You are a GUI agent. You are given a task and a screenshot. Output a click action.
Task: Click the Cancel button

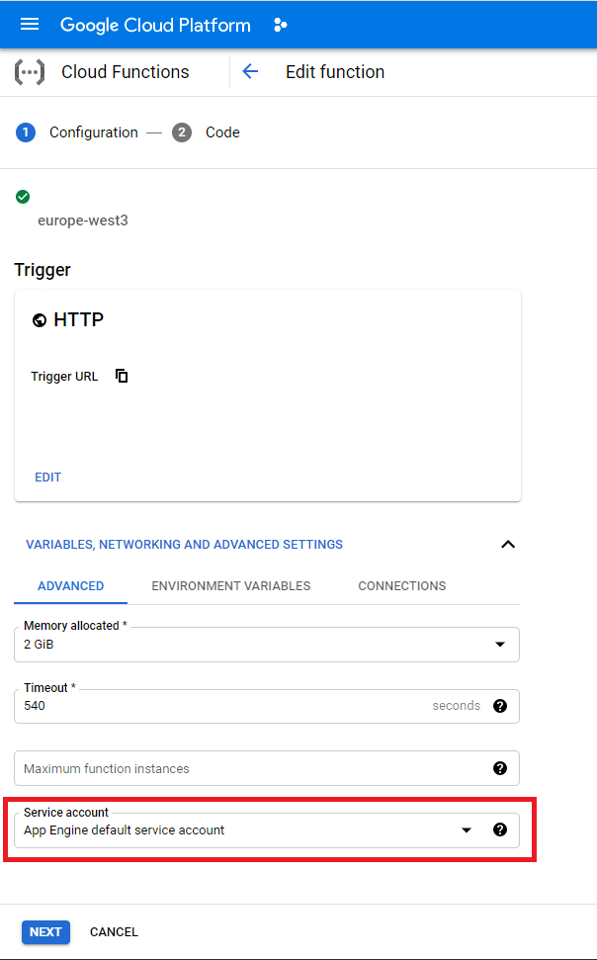[x=114, y=932]
